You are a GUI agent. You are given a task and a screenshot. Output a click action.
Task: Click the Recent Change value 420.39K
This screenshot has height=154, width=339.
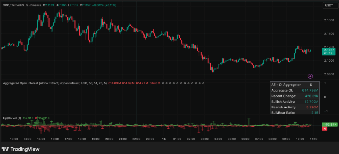312,96
